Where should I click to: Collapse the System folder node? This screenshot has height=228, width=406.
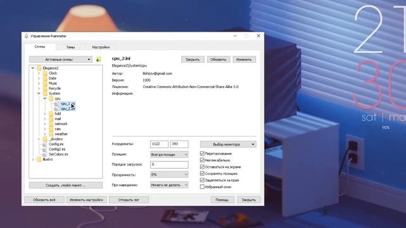(39, 93)
